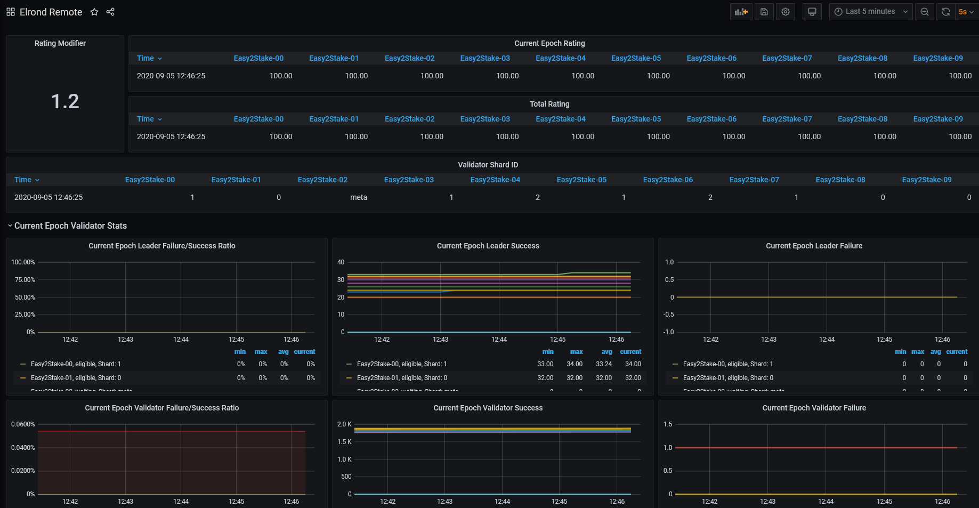This screenshot has width=979, height=508.
Task: Sort Leader Ratio legend by current
Action: (x=304, y=352)
